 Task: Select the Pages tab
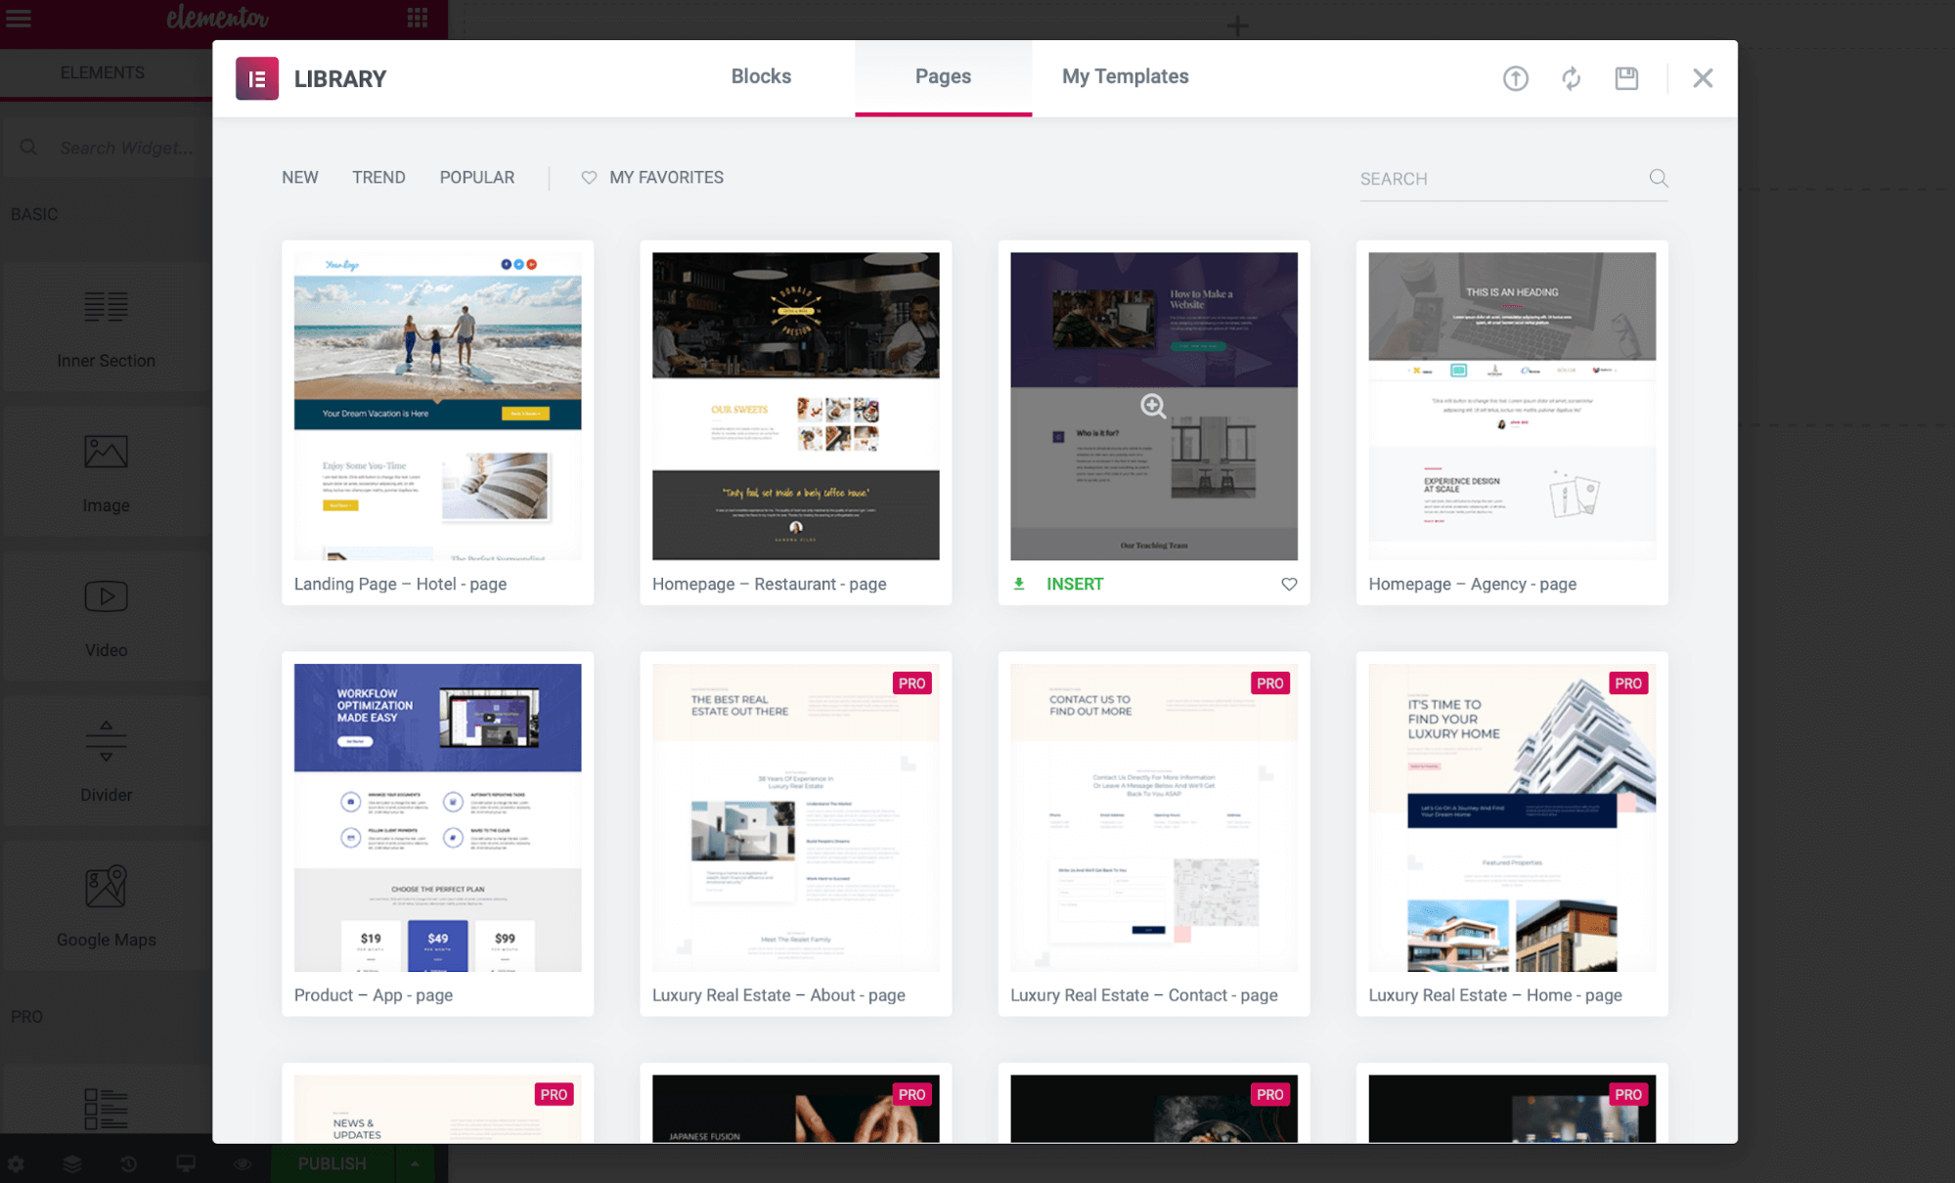click(943, 76)
